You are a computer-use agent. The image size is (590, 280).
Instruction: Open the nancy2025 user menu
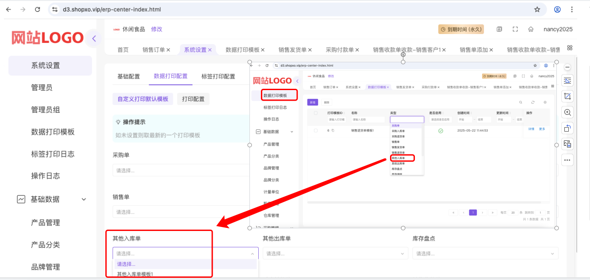coord(558,29)
